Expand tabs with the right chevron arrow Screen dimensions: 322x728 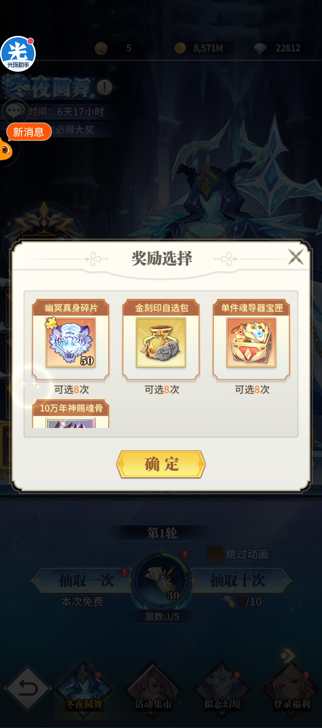coord(288,656)
